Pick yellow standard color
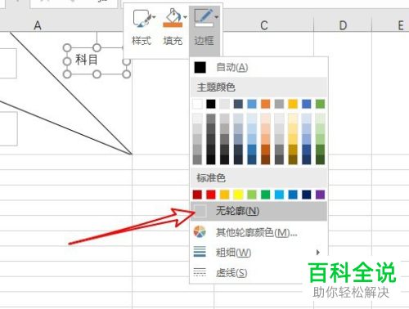The width and height of the screenshot is (409, 309). [x=238, y=195]
